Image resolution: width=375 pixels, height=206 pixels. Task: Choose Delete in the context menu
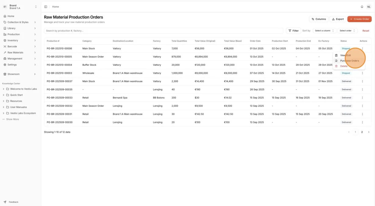(x=349, y=66)
